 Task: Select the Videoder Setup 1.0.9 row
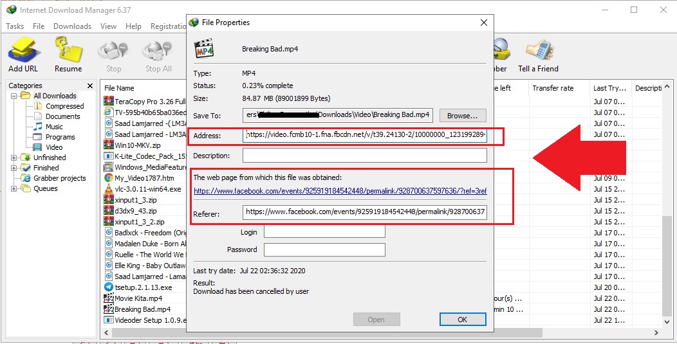click(145, 320)
